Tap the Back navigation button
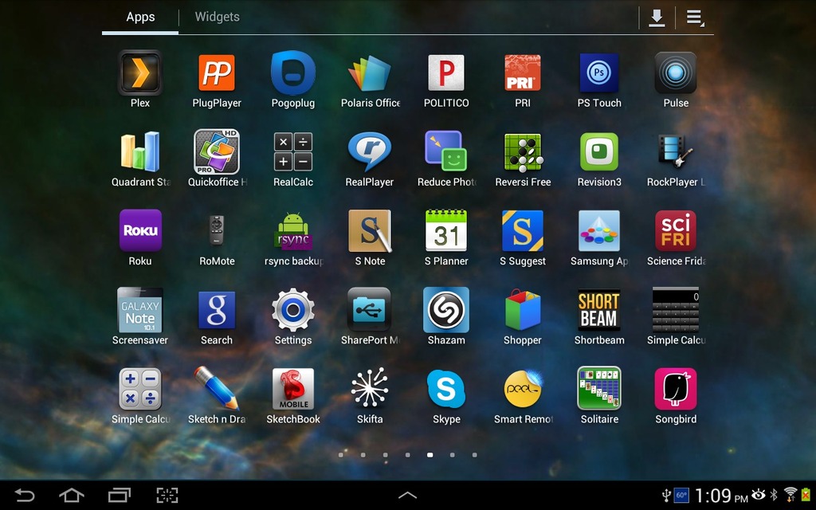The width and height of the screenshot is (816, 510). (x=24, y=495)
